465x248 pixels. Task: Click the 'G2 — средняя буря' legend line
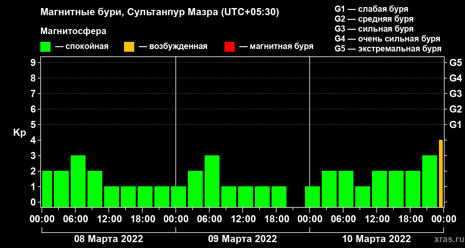[374, 19]
